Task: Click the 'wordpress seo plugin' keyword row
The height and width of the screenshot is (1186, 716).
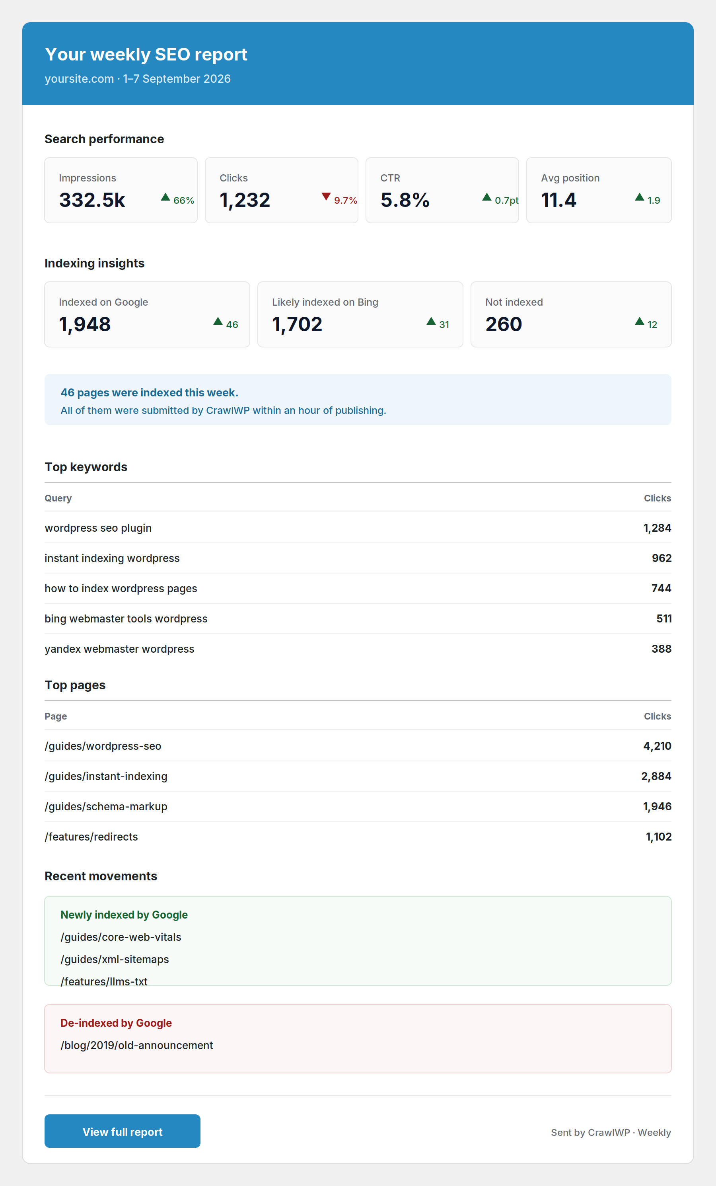Action: pyautogui.click(x=358, y=528)
